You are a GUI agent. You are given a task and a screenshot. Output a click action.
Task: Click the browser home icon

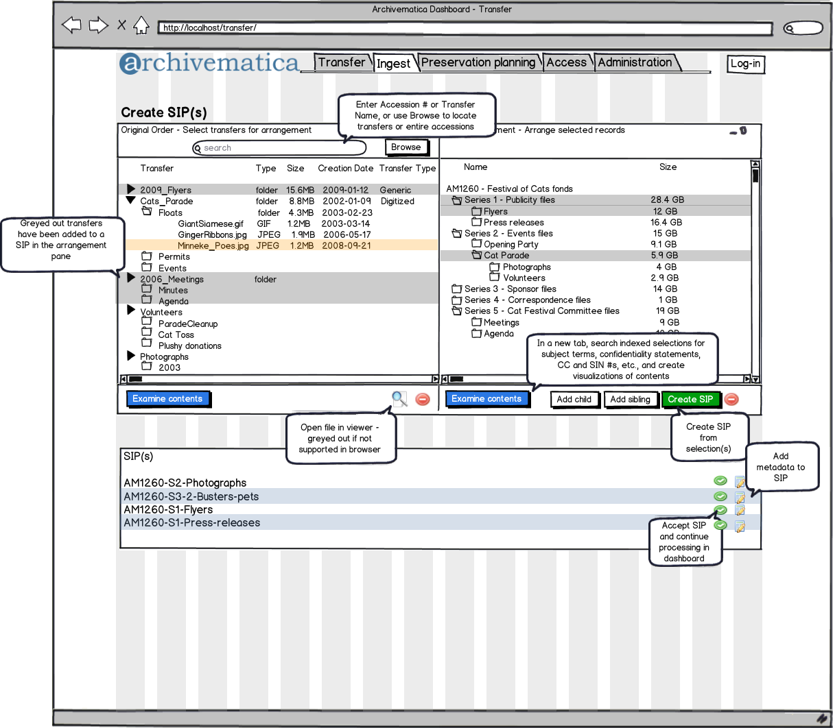tap(141, 26)
